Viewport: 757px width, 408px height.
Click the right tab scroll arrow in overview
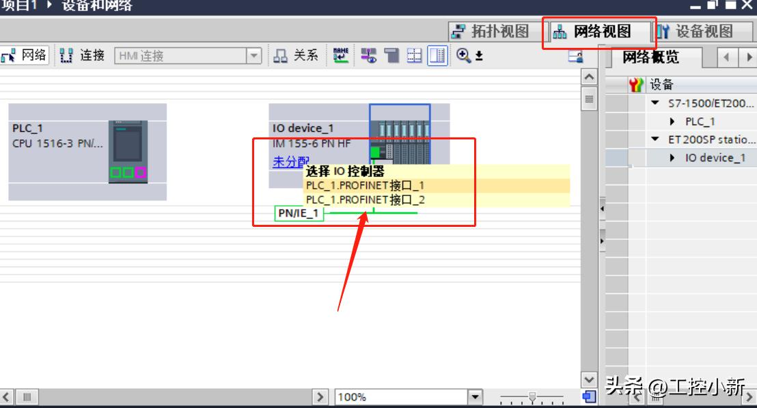(748, 57)
